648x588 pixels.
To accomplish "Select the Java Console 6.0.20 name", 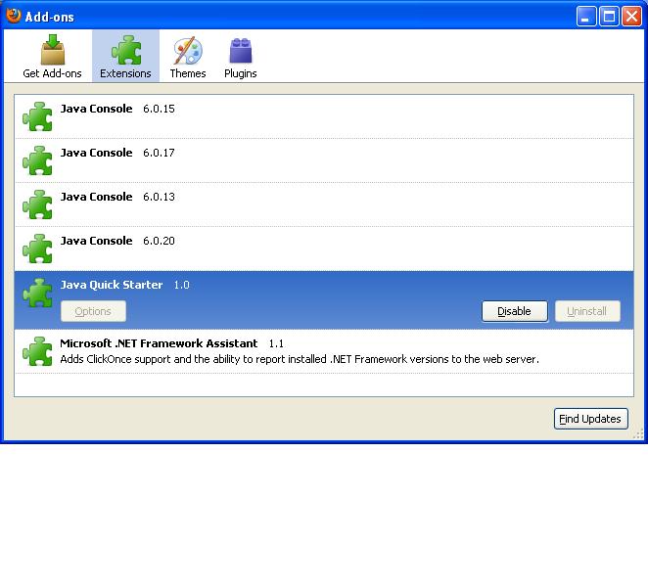I will click(96, 241).
